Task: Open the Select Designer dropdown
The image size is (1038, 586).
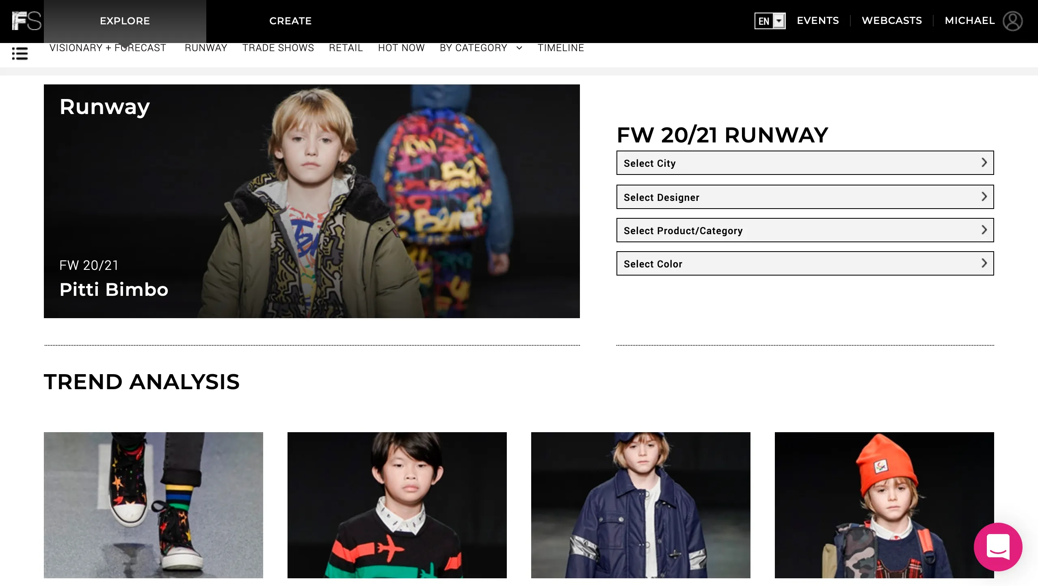Action: 805,197
